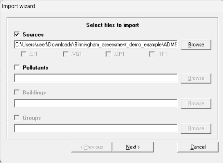Click Next to continue the wizard

[133, 147]
